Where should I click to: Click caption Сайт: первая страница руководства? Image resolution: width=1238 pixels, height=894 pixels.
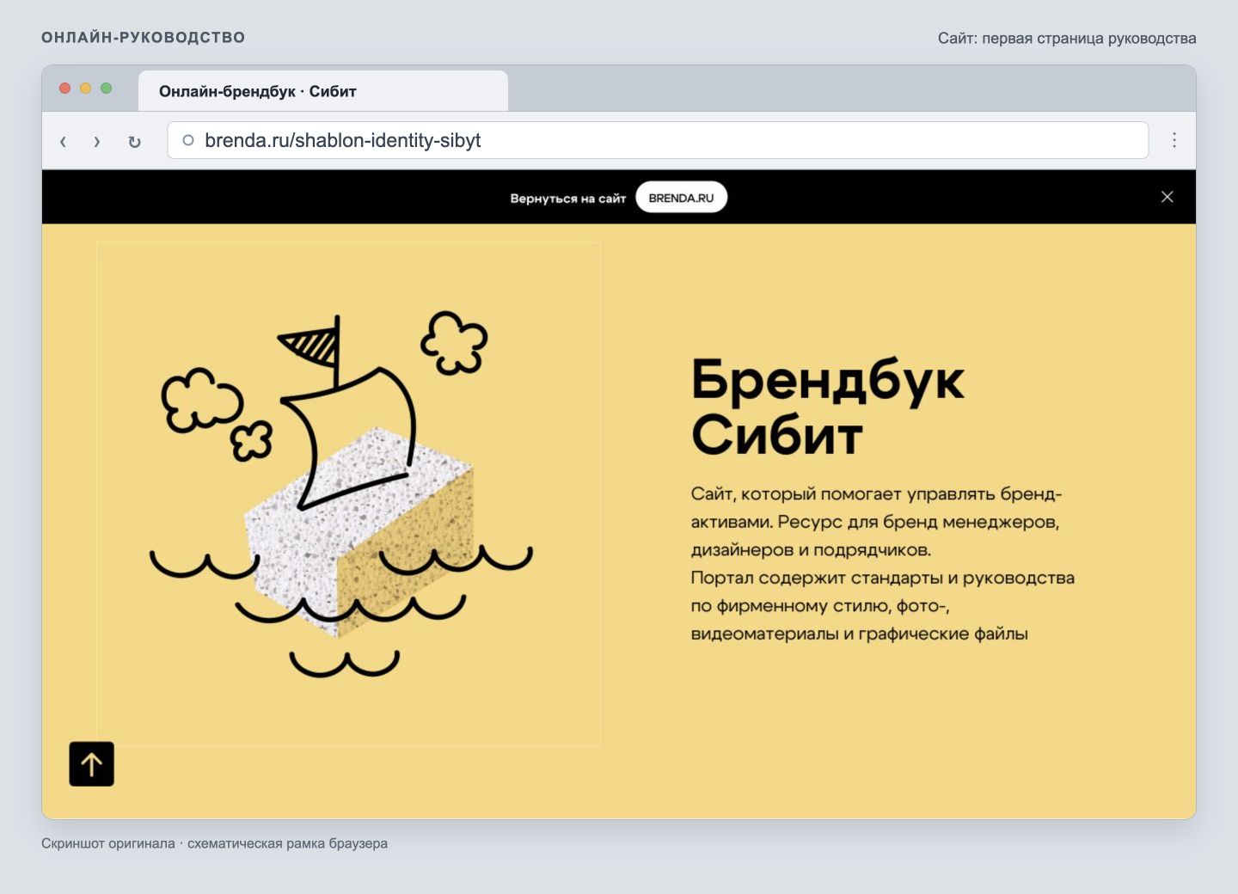pos(1067,38)
